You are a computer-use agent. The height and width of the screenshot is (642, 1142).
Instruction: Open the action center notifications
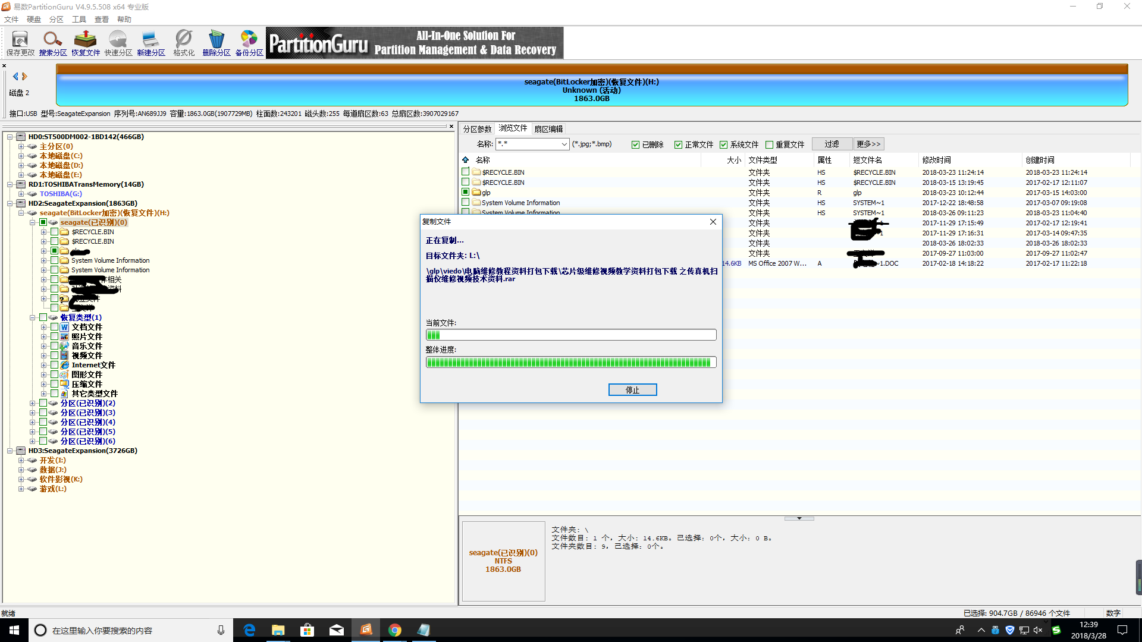pos(1122,630)
